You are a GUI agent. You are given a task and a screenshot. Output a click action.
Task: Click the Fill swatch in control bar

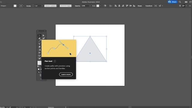(15, 6)
